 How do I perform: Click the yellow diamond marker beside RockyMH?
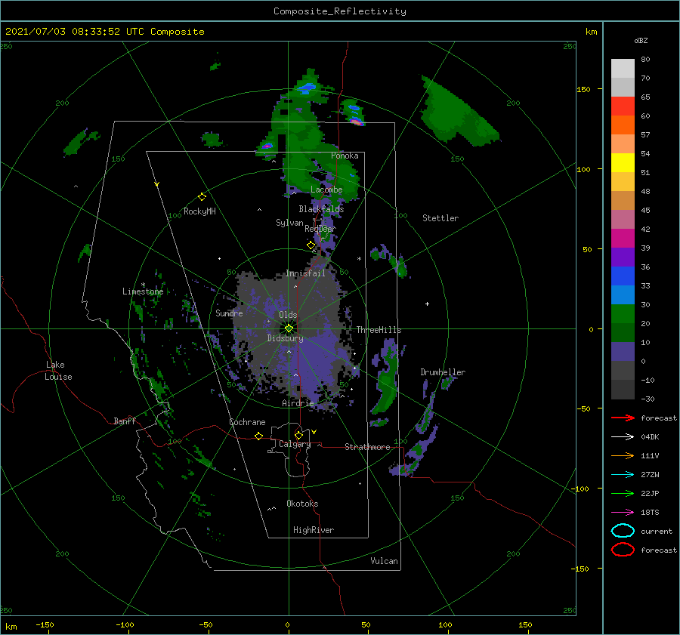tap(202, 197)
